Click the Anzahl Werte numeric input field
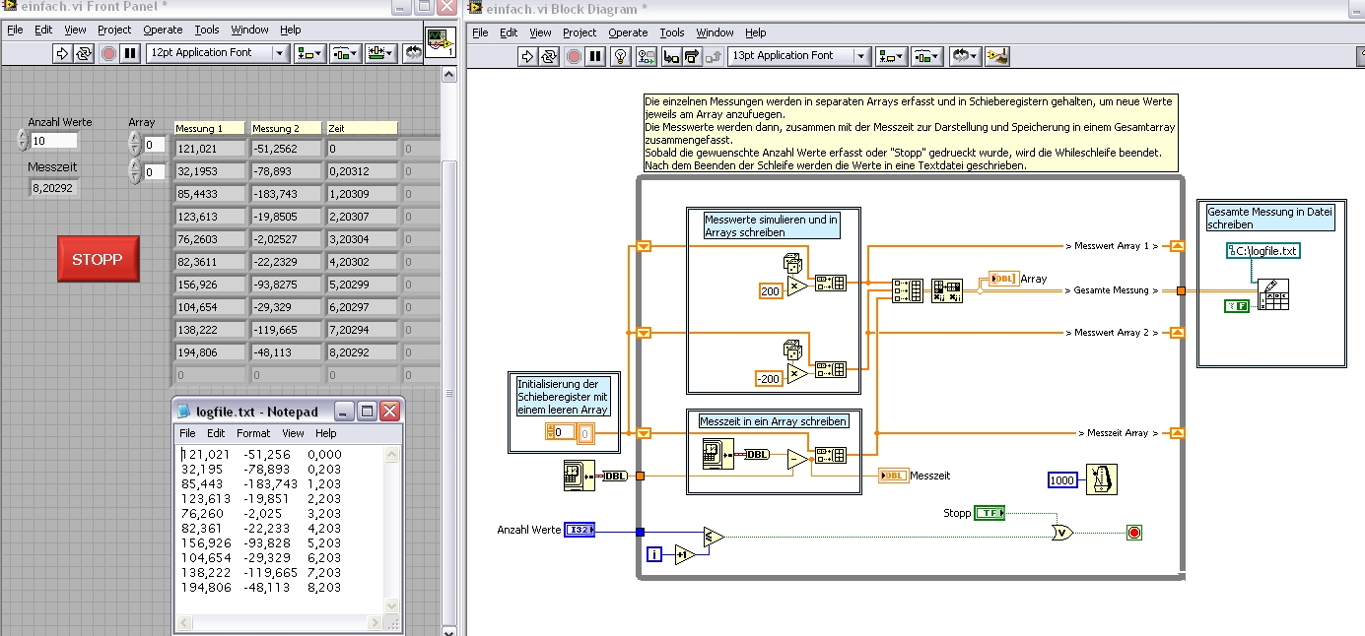The image size is (1365, 636). point(54,141)
